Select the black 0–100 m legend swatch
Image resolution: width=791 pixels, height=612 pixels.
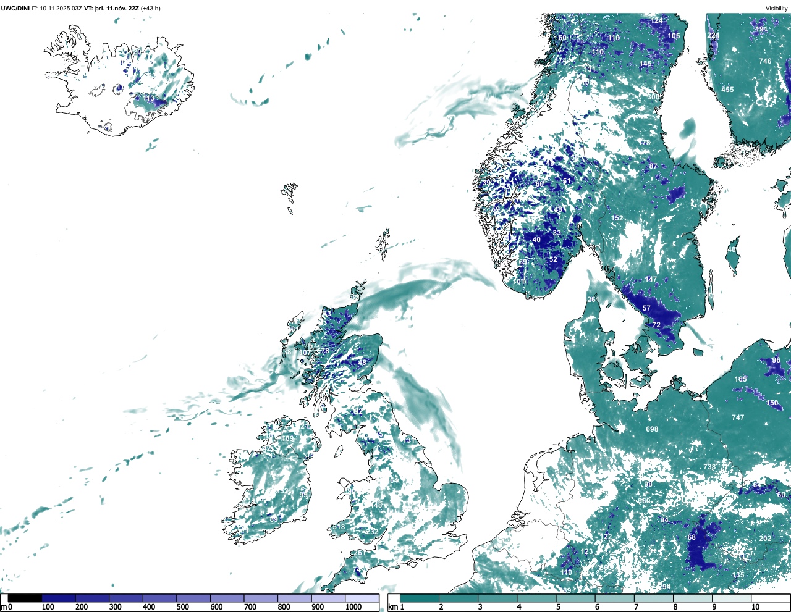click(x=25, y=598)
